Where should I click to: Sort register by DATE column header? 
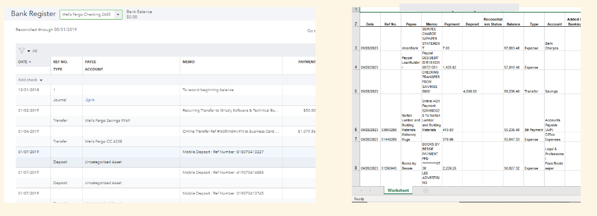coord(25,62)
